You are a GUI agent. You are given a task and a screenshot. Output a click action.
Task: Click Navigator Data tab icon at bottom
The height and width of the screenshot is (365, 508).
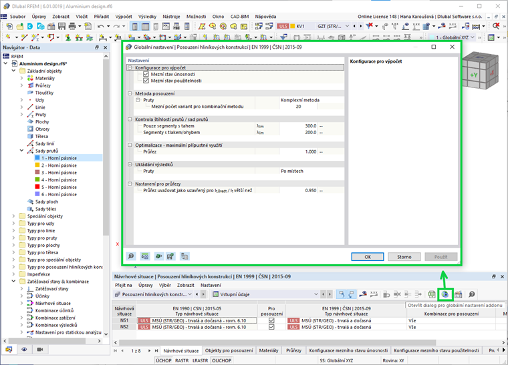(9, 350)
